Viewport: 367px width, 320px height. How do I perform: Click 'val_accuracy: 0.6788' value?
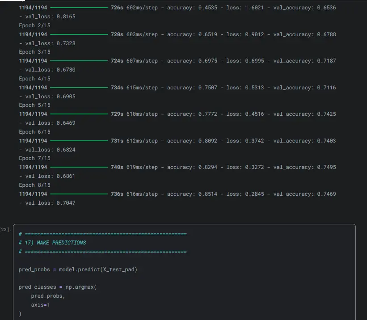coord(304,34)
